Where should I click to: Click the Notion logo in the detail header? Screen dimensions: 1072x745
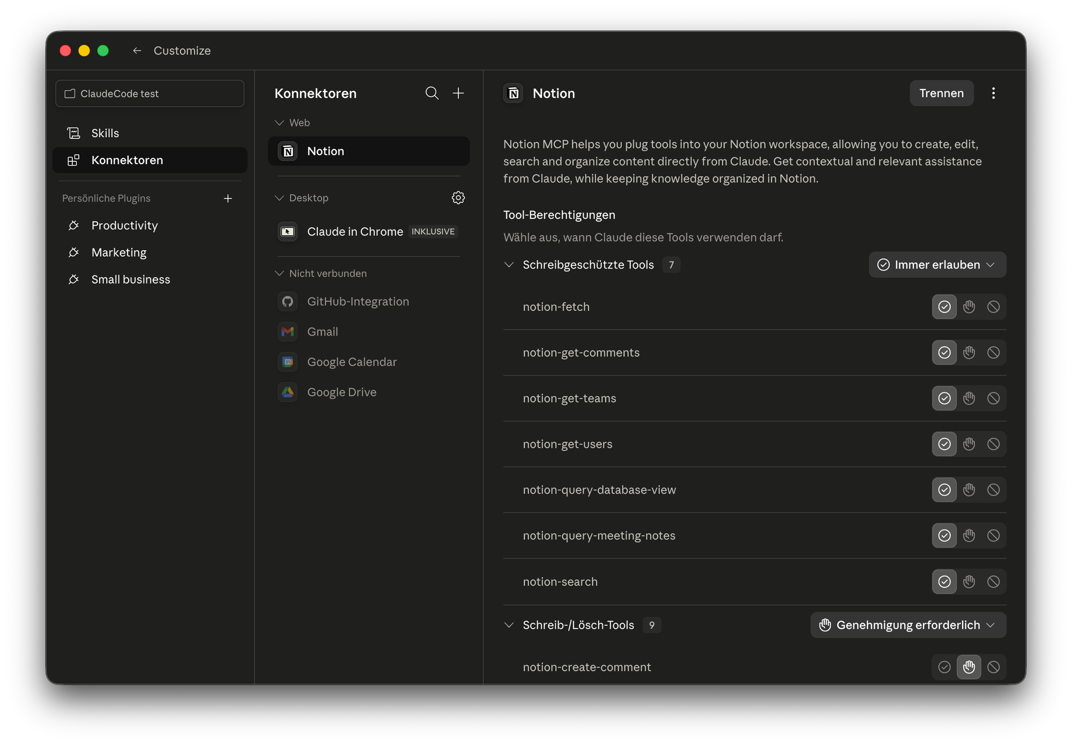513,93
